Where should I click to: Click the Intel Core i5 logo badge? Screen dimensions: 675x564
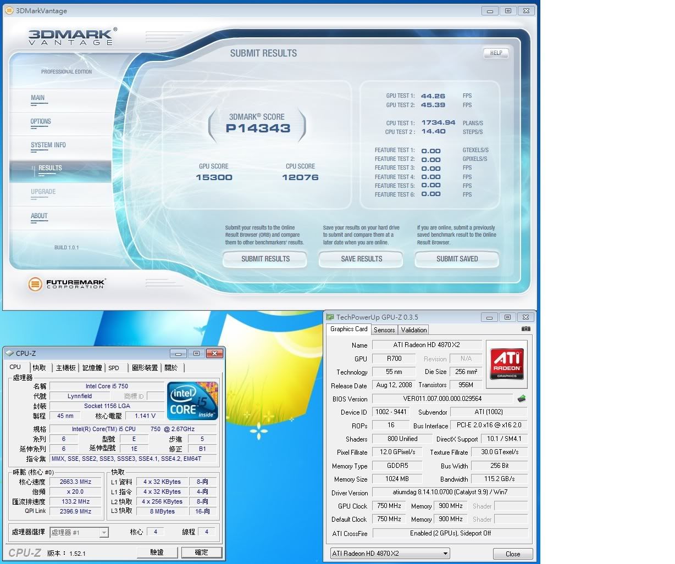click(192, 401)
